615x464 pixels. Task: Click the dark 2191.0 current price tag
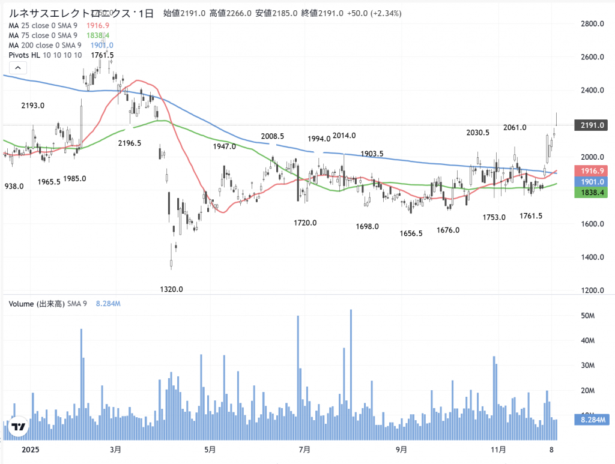click(591, 125)
